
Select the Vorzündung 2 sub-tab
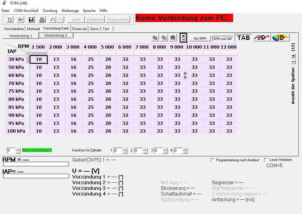[56, 35]
